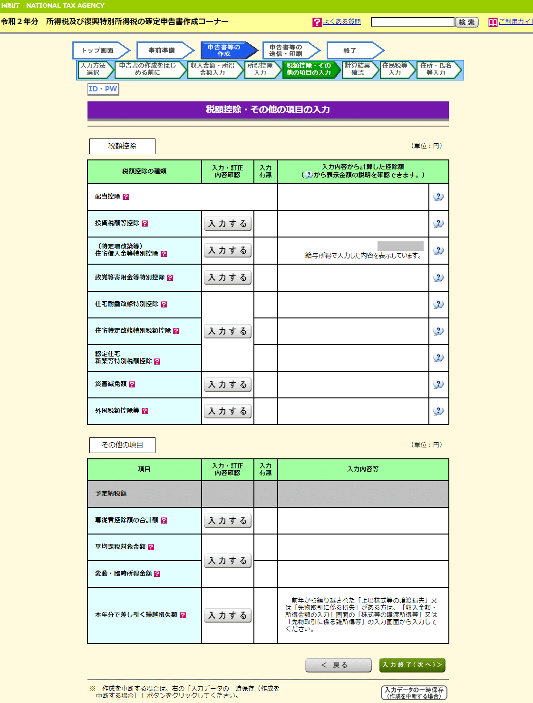
Task: Go to 所得控除入力 sub-step
Action: pos(263,69)
